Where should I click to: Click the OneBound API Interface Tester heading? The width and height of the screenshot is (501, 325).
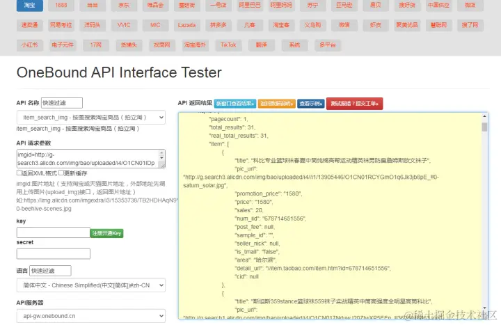tap(119, 72)
